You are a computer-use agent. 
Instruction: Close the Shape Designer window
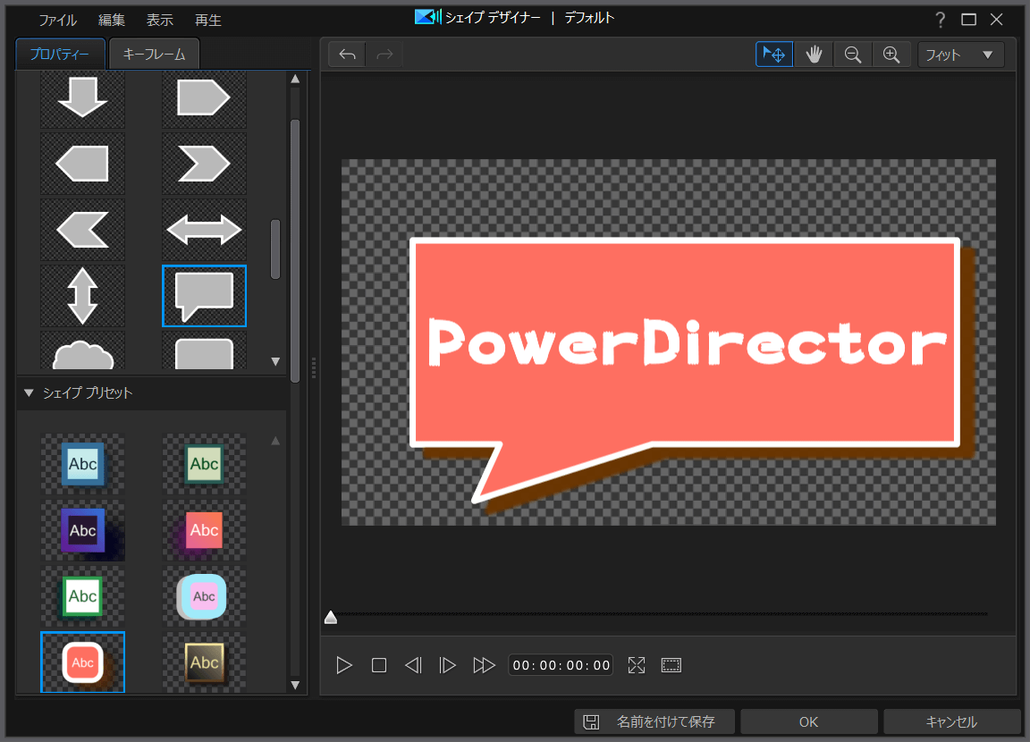pos(997,20)
